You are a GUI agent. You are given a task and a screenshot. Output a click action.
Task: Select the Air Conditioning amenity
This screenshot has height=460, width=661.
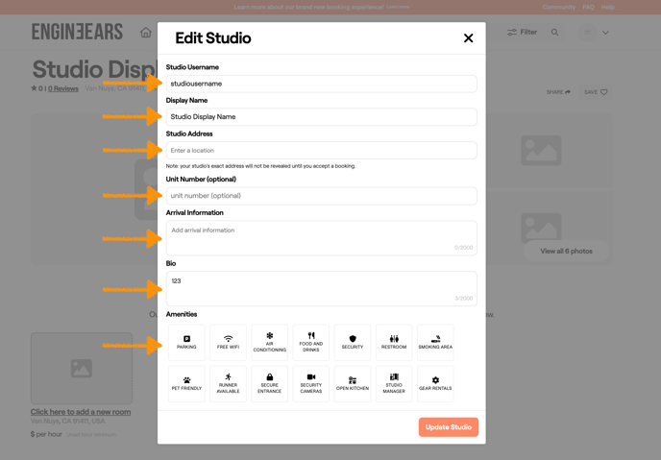269,342
